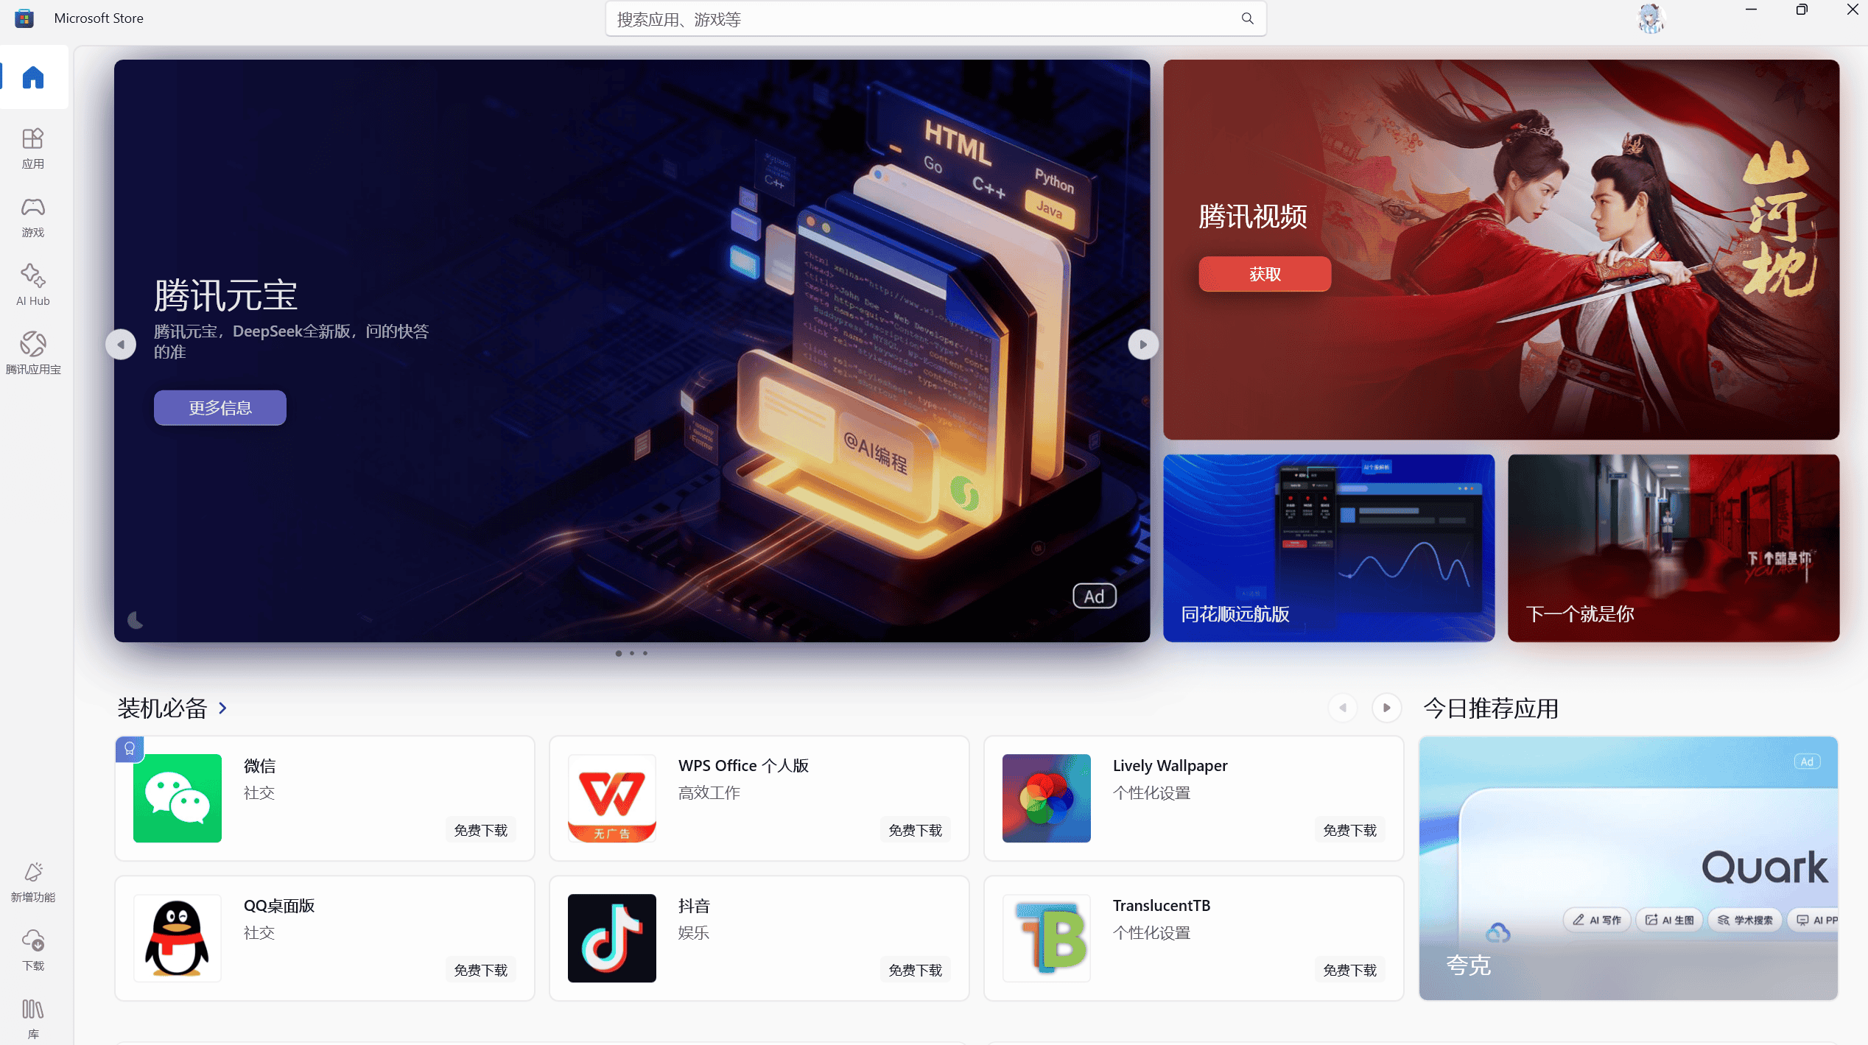Select first carousel page dot
The height and width of the screenshot is (1045, 1868).
pyautogui.click(x=618, y=653)
